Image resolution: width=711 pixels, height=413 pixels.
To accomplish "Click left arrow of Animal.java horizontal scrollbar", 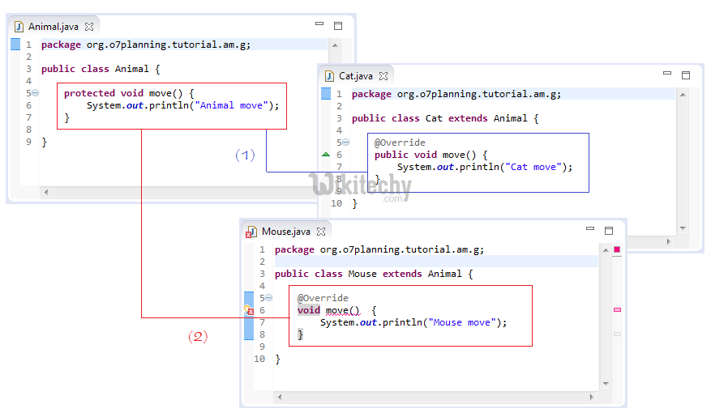I will (x=45, y=192).
